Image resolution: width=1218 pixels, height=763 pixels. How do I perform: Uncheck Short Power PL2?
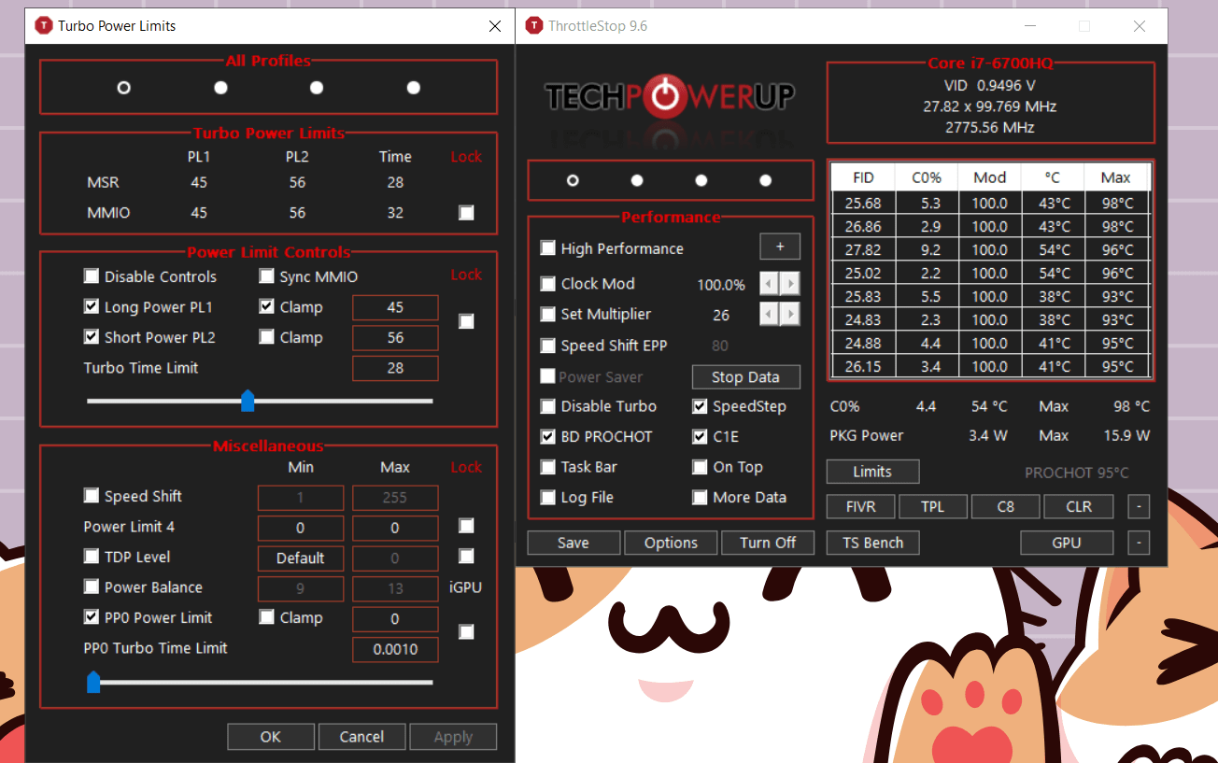click(x=92, y=337)
